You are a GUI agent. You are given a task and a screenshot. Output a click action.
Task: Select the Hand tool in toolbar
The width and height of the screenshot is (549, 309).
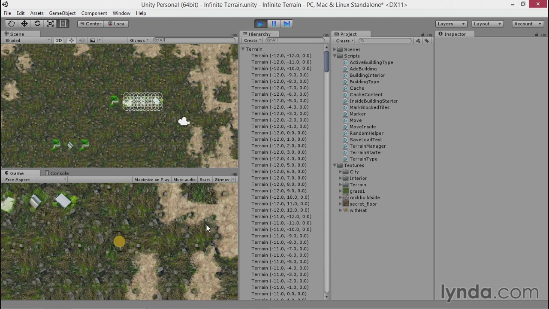11,24
